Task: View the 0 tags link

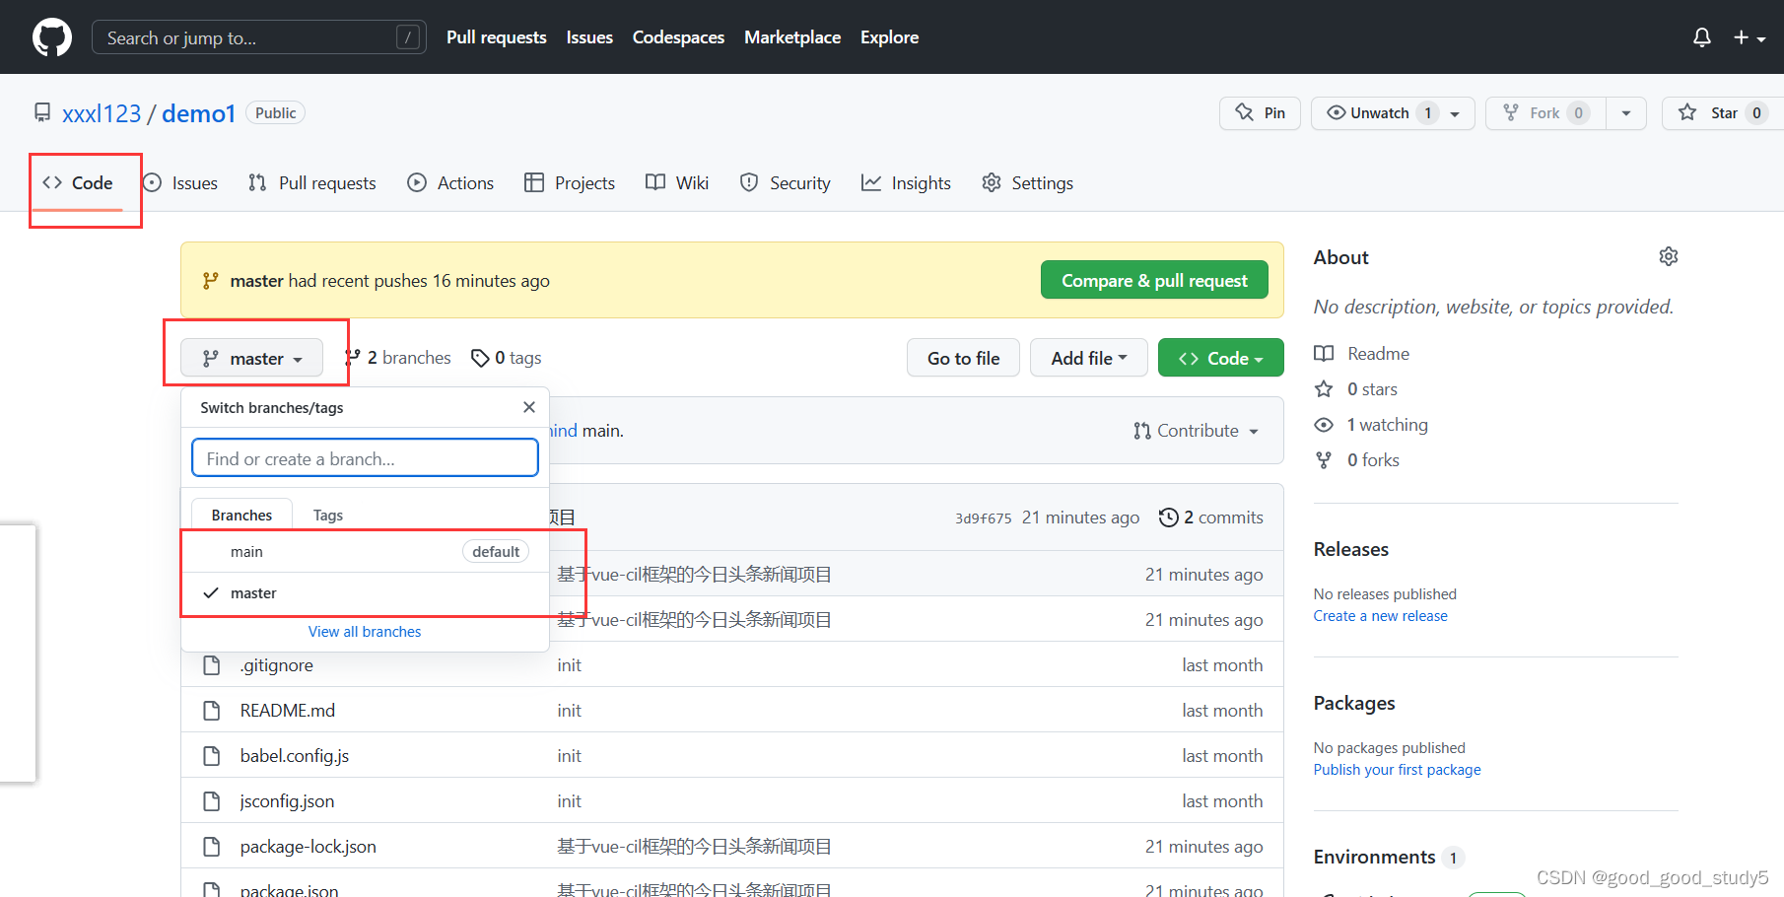Action: coord(507,358)
